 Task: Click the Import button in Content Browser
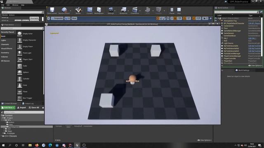click(21, 108)
